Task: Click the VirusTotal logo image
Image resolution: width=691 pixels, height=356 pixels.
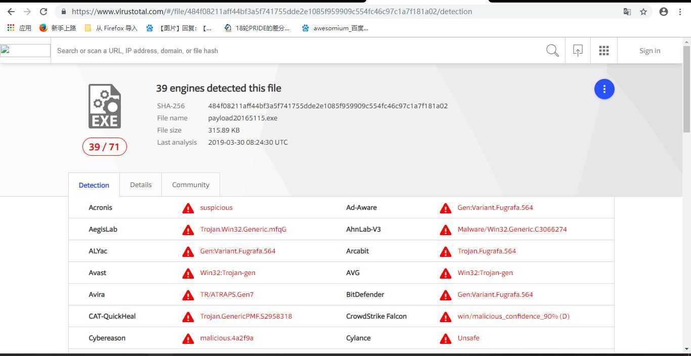Action: [25, 51]
